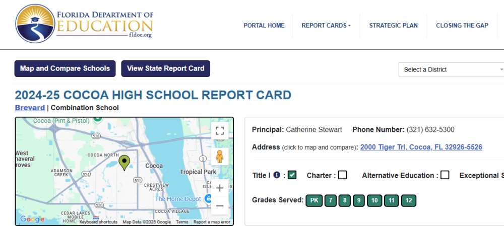Open the map Terms link
The image size is (504, 226).
[x=182, y=222]
